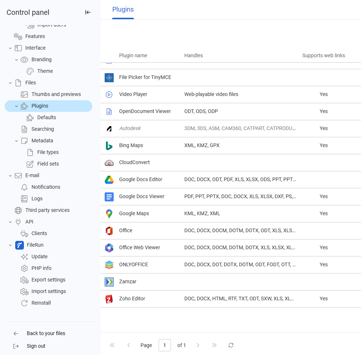Go to first page of plugins

pos(112,345)
